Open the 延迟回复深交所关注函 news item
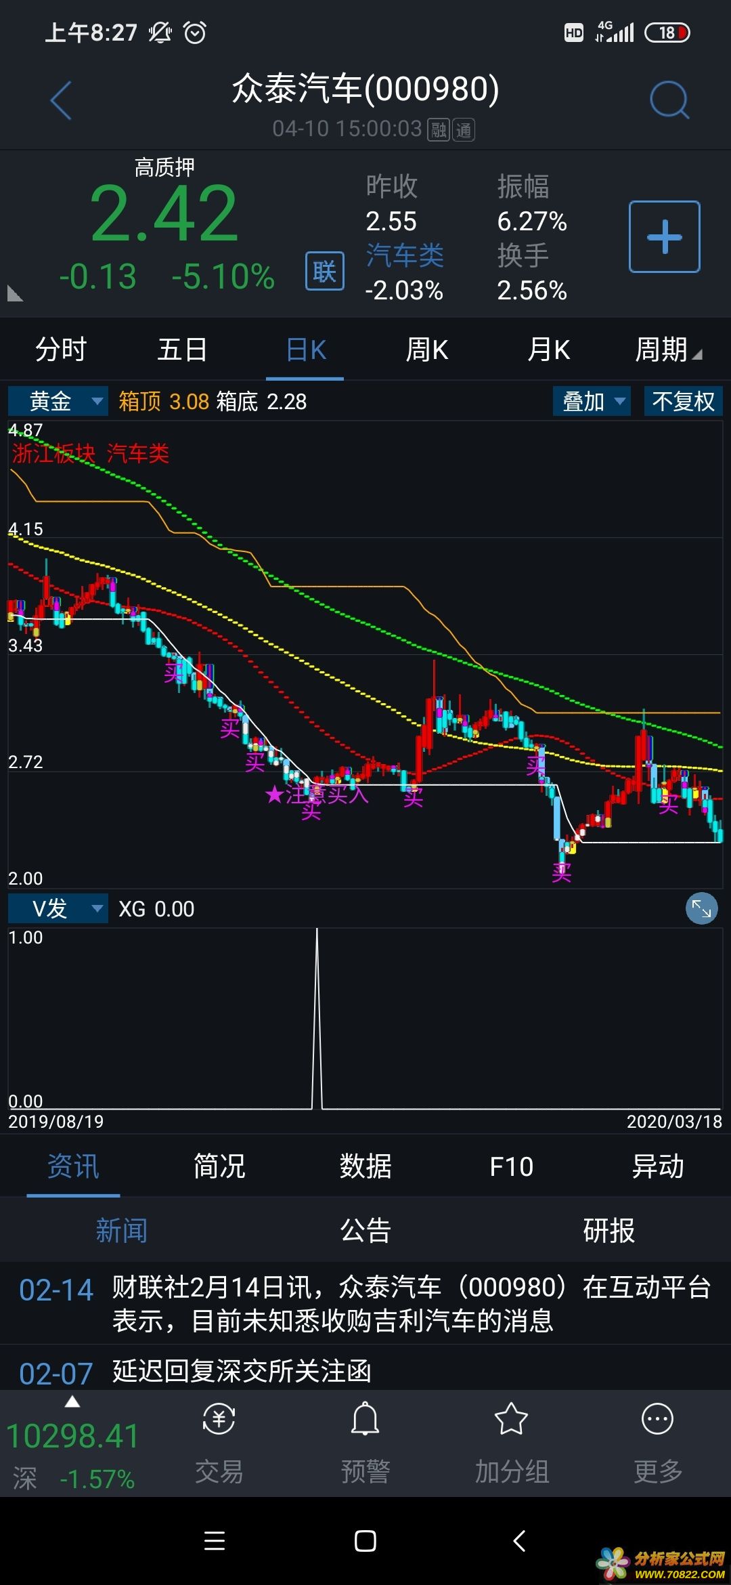The image size is (731, 1585). 365,1370
